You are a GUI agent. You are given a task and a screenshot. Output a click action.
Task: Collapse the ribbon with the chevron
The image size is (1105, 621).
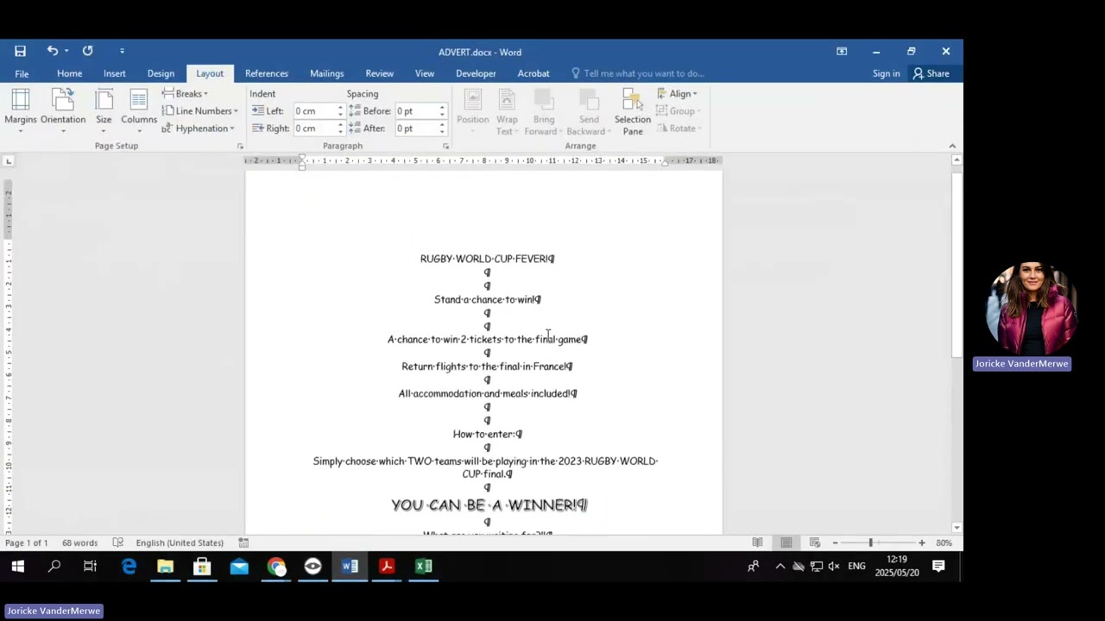point(952,146)
